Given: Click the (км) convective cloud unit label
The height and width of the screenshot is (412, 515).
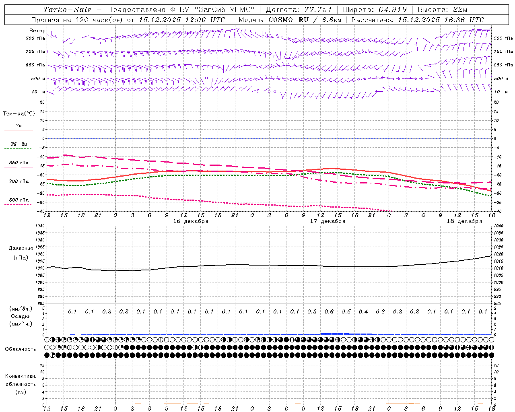Looking at the screenshot, I should click(x=21, y=392).
